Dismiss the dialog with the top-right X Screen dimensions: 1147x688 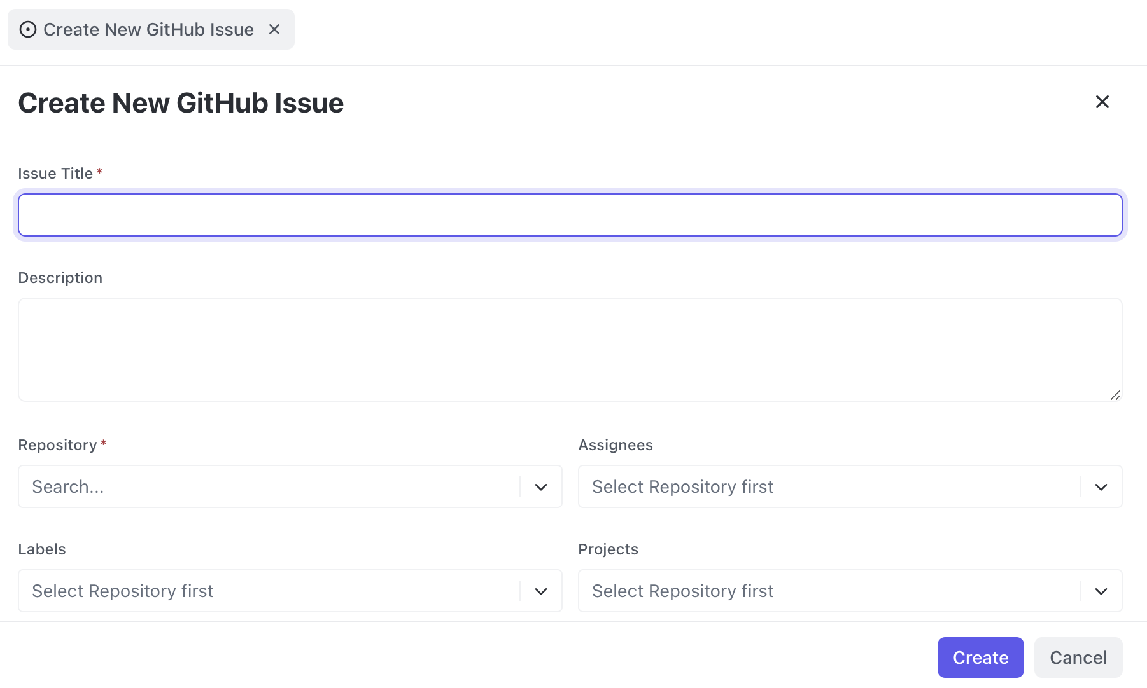(1102, 102)
